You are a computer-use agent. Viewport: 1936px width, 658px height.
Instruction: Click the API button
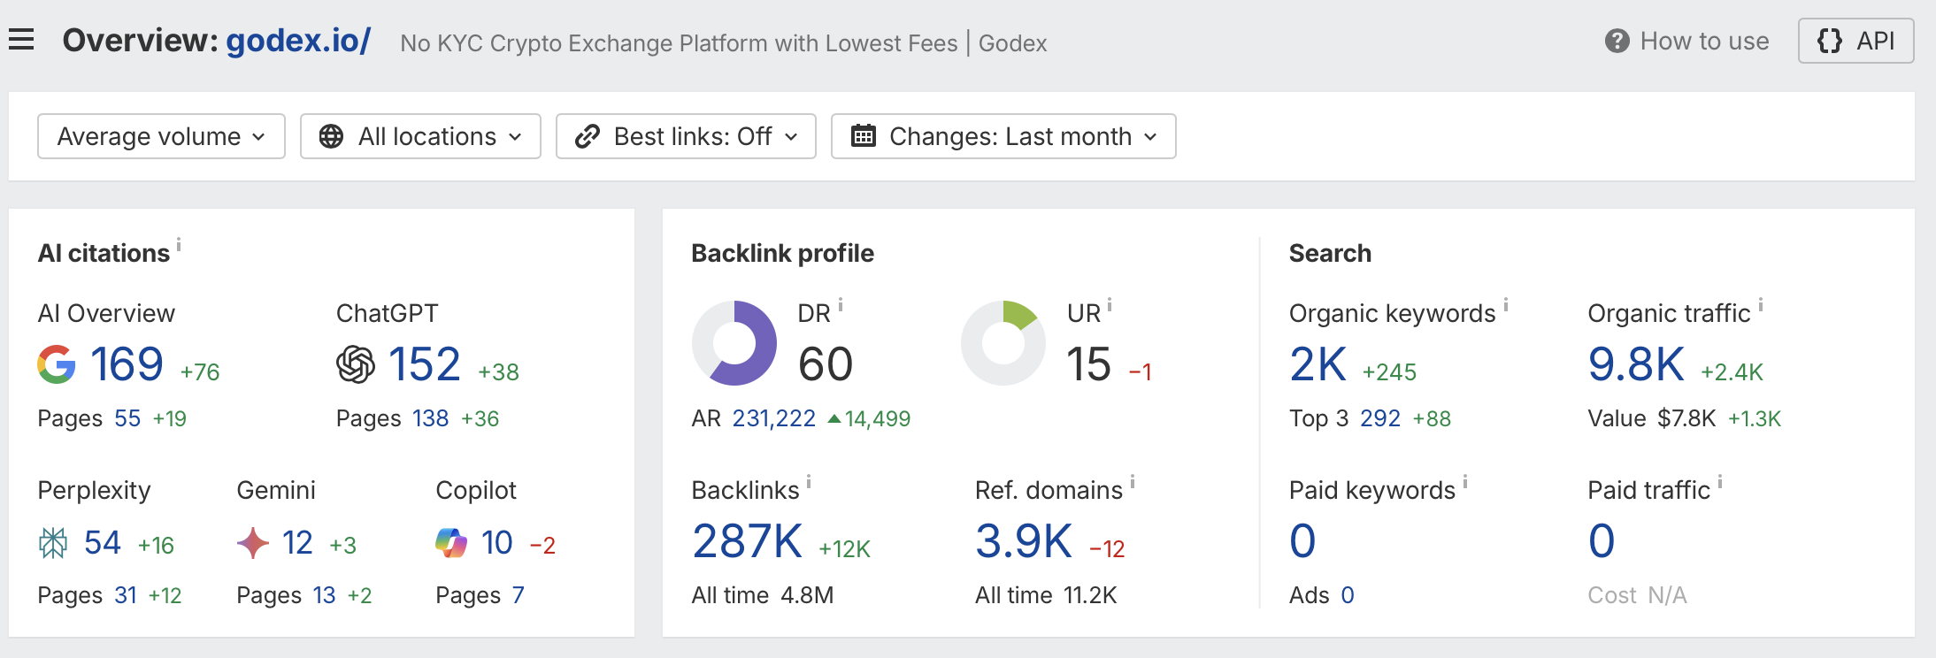pos(1855,41)
